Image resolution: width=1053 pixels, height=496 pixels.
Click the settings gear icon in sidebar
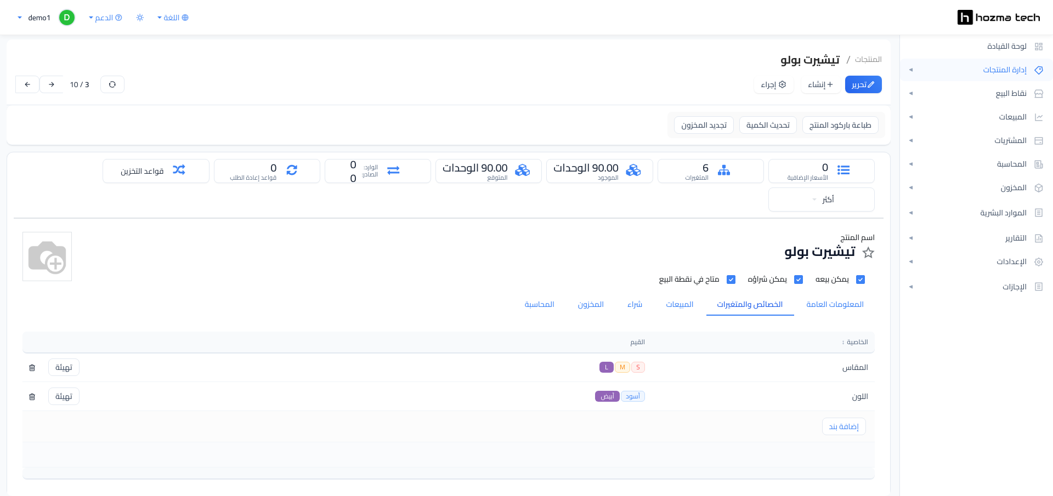[1038, 262]
